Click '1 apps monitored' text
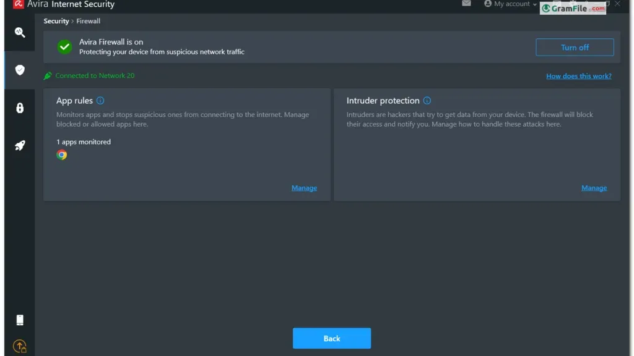Screen dimensions: 634x356 (84, 142)
